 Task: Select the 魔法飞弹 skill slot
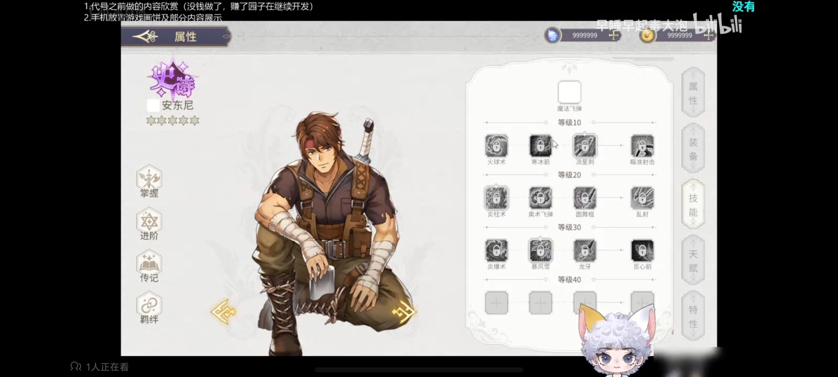click(x=569, y=92)
